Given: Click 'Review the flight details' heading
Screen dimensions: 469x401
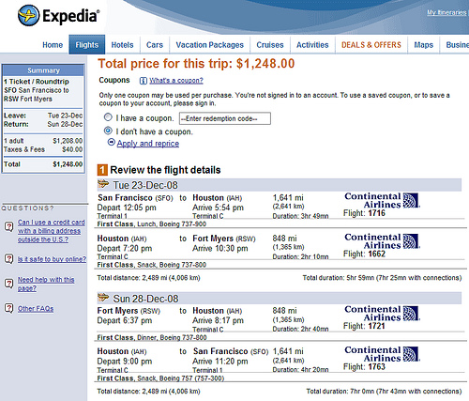Looking at the screenshot, I should [x=165, y=170].
